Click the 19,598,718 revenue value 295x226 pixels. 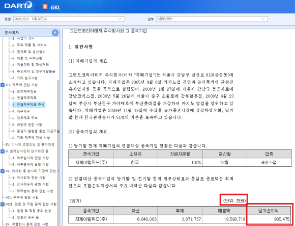point(234,219)
